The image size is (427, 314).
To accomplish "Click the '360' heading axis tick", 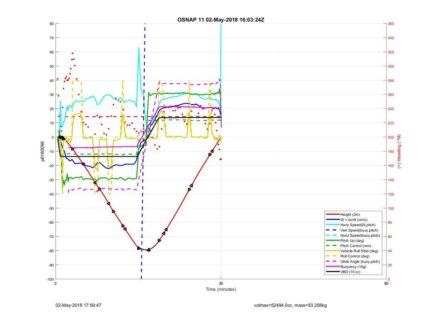I will [391, 24].
